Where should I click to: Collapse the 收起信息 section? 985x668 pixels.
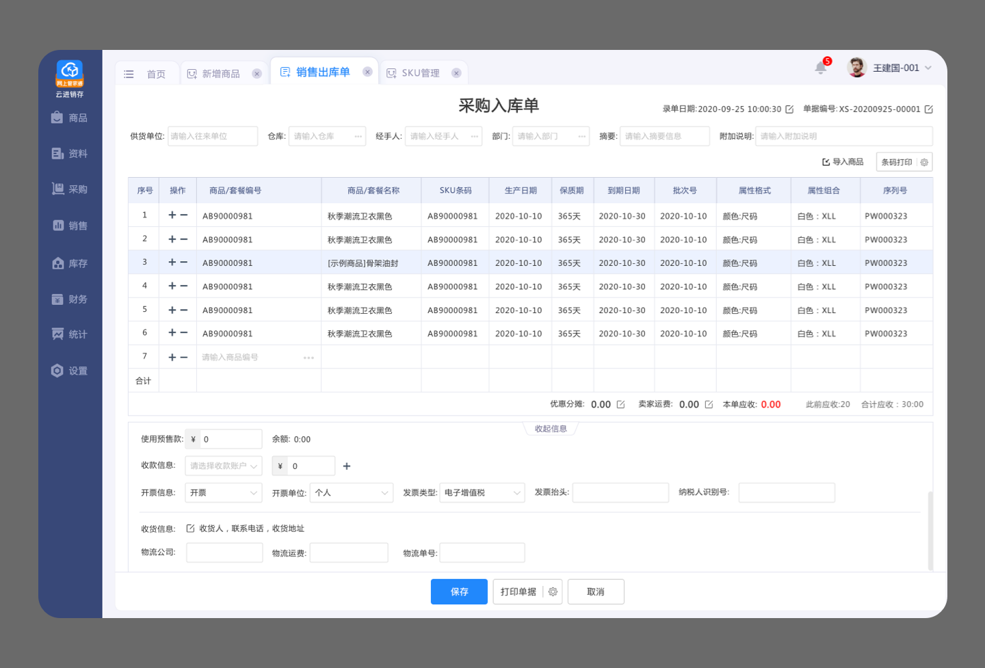coord(551,429)
